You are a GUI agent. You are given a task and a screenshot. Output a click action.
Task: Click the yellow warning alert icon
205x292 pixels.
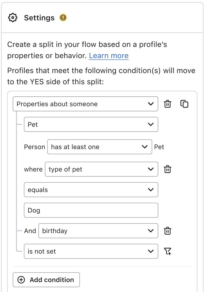63,18
